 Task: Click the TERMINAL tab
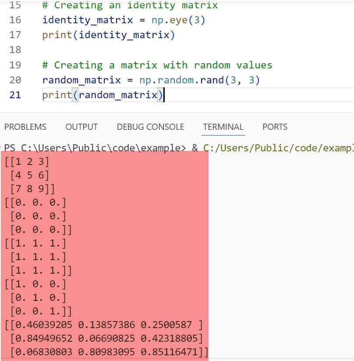point(223,127)
